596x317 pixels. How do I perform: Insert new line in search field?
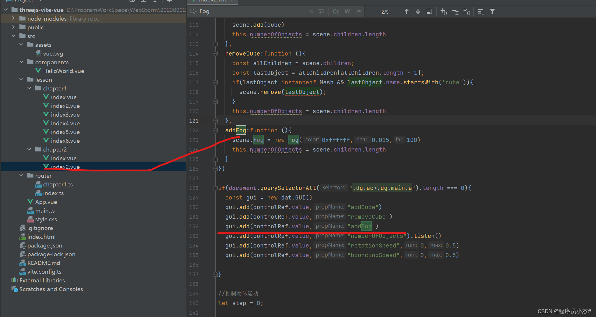[321, 11]
